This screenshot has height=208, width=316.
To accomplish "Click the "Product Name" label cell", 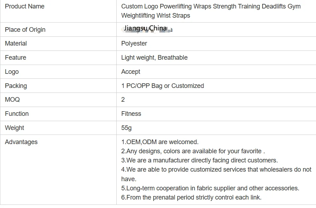I will pyautogui.click(x=25, y=6).
